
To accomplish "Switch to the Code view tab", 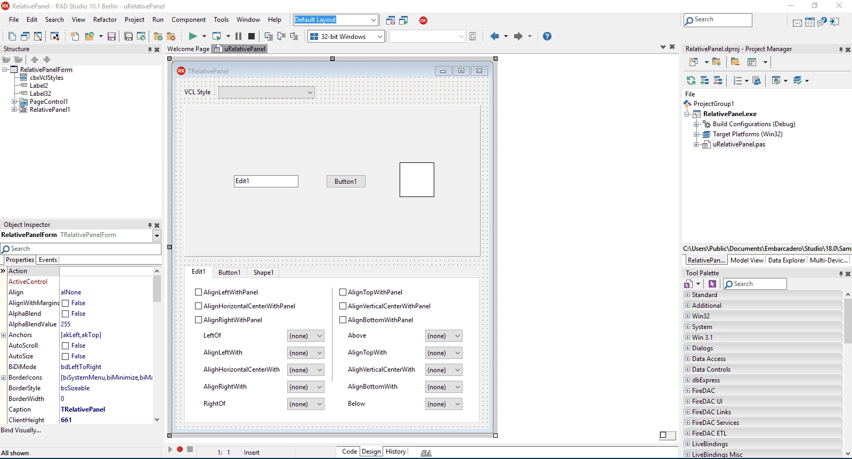I will click(x=350, y=452).
